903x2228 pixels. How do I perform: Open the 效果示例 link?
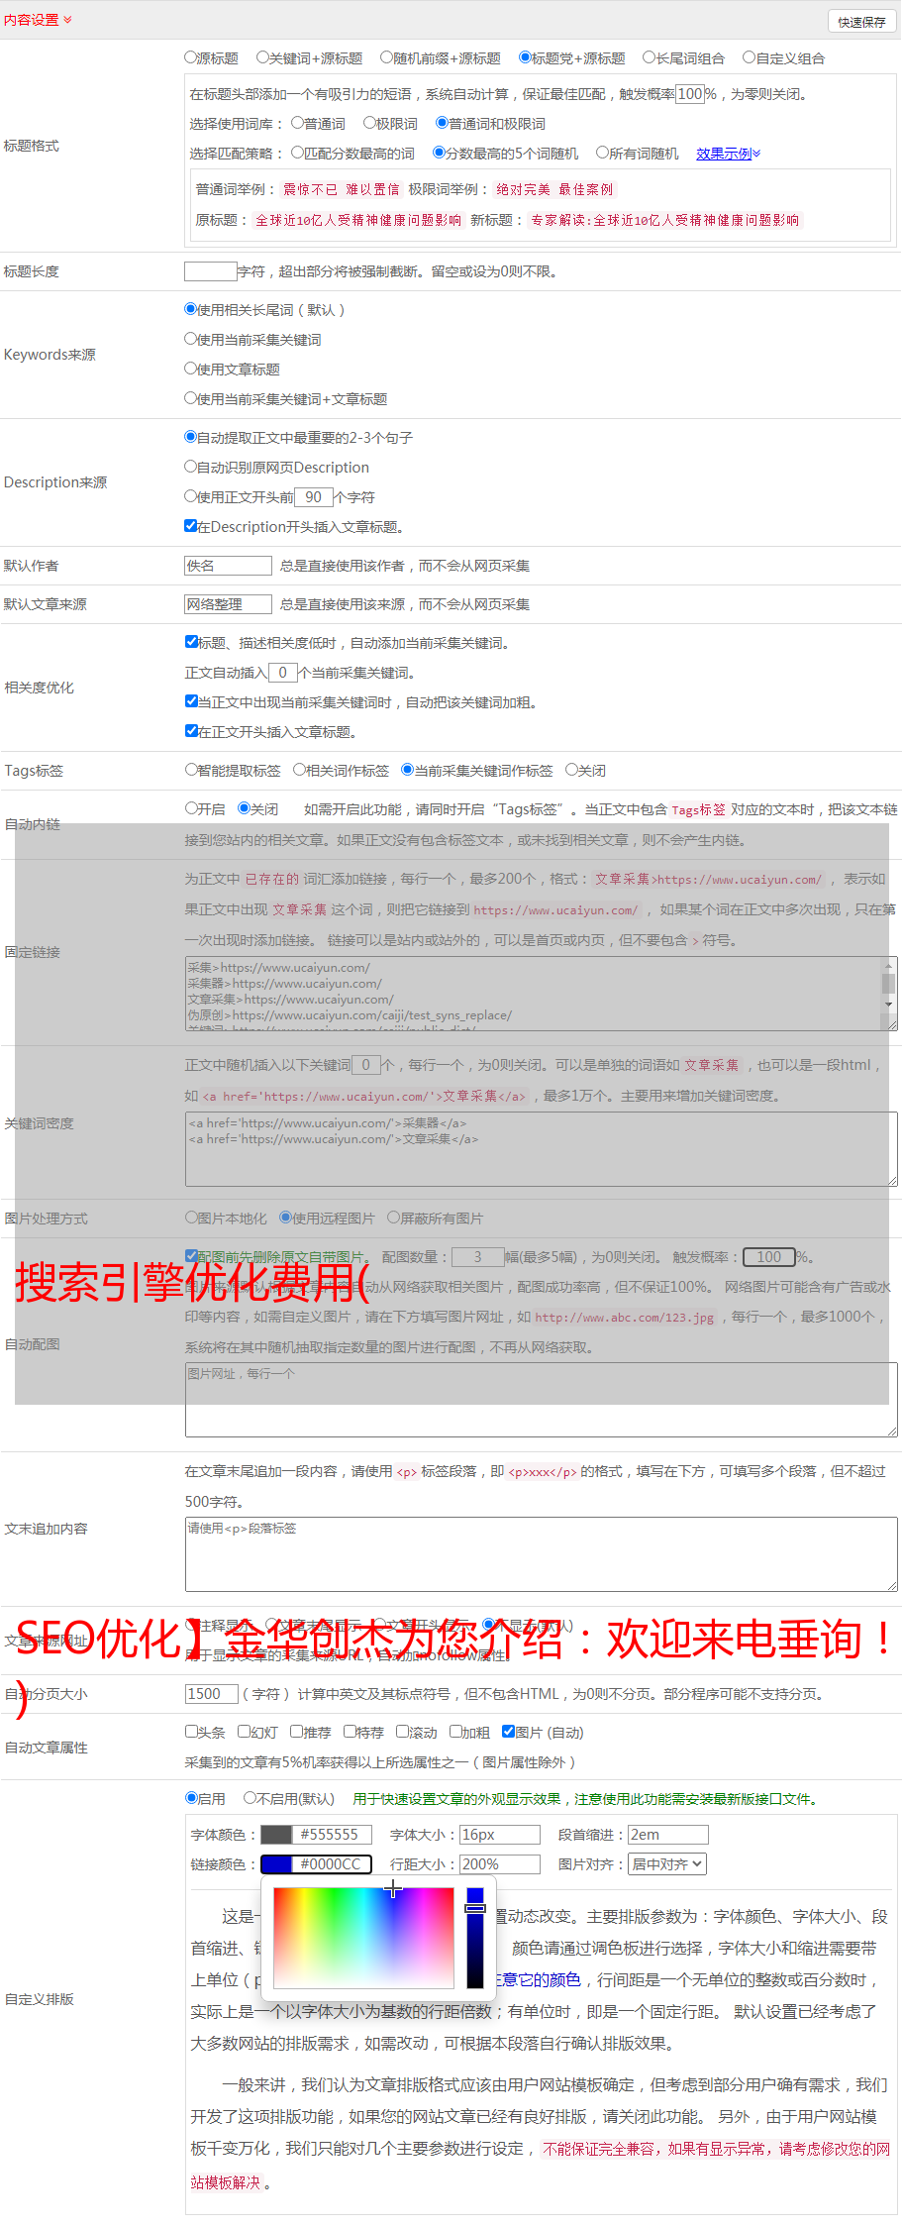point(728,154)
